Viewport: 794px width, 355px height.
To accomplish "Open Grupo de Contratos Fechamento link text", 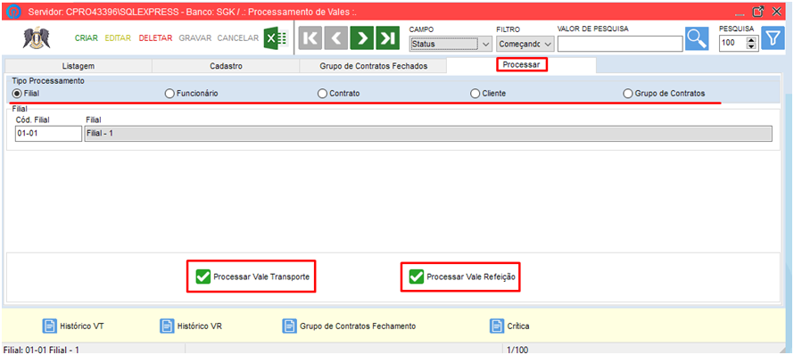I will point(358,326).
